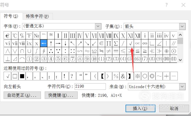This screenshot has width=191, height=116.
Task: Click symbol grid scroll-up arrow
Action: click(180, 35)
